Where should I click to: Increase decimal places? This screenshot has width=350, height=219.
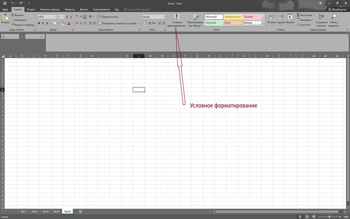coord(159,23)
